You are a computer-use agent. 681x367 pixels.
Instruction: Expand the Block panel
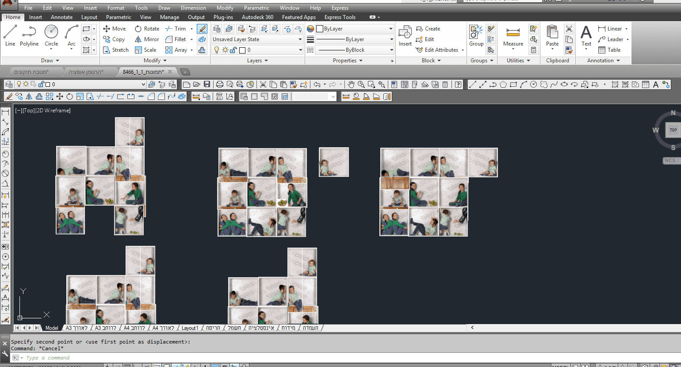[x=431, y=61]
